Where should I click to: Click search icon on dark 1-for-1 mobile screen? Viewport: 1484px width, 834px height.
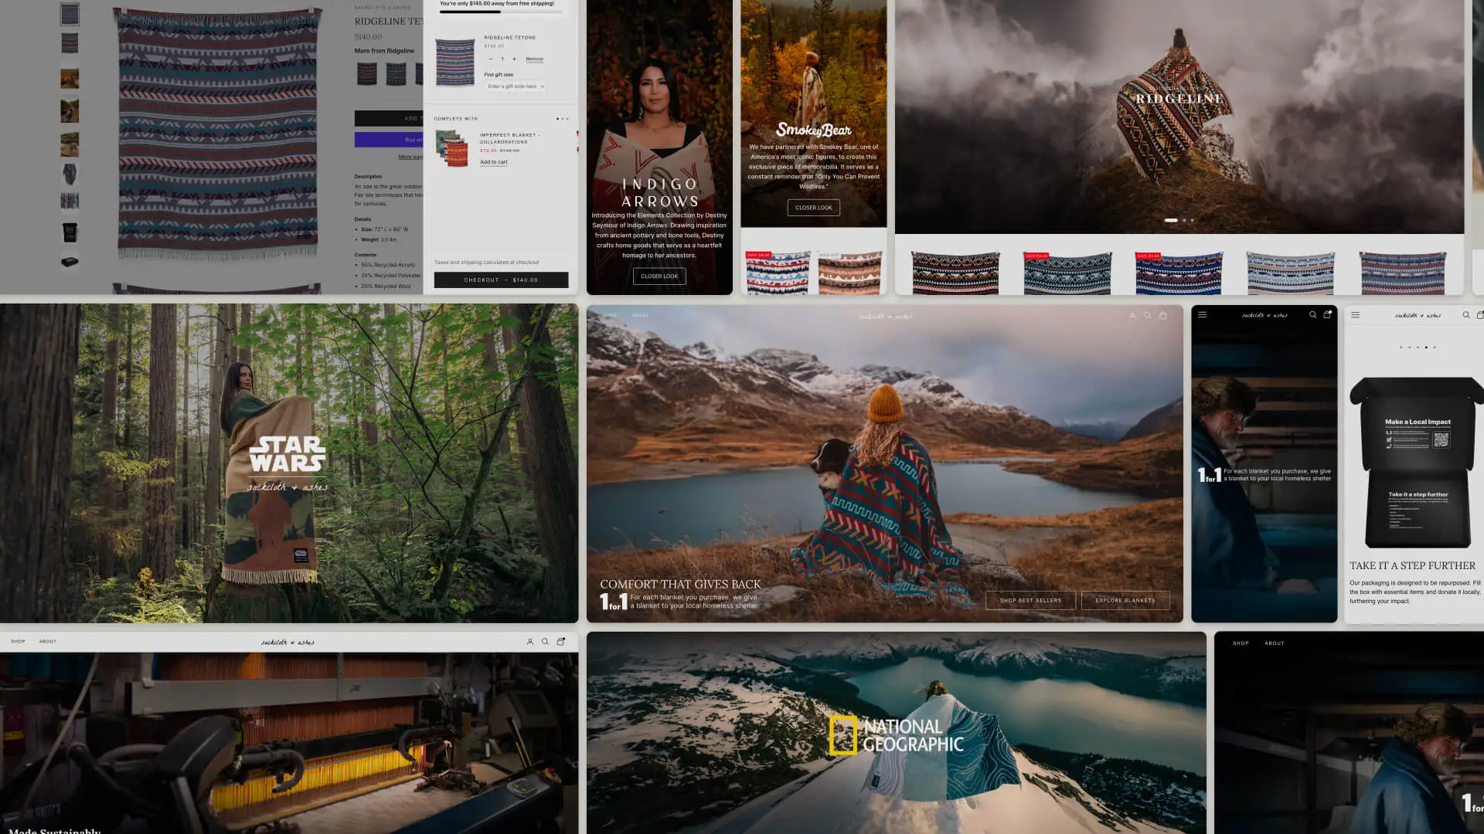coord(1312,315)
